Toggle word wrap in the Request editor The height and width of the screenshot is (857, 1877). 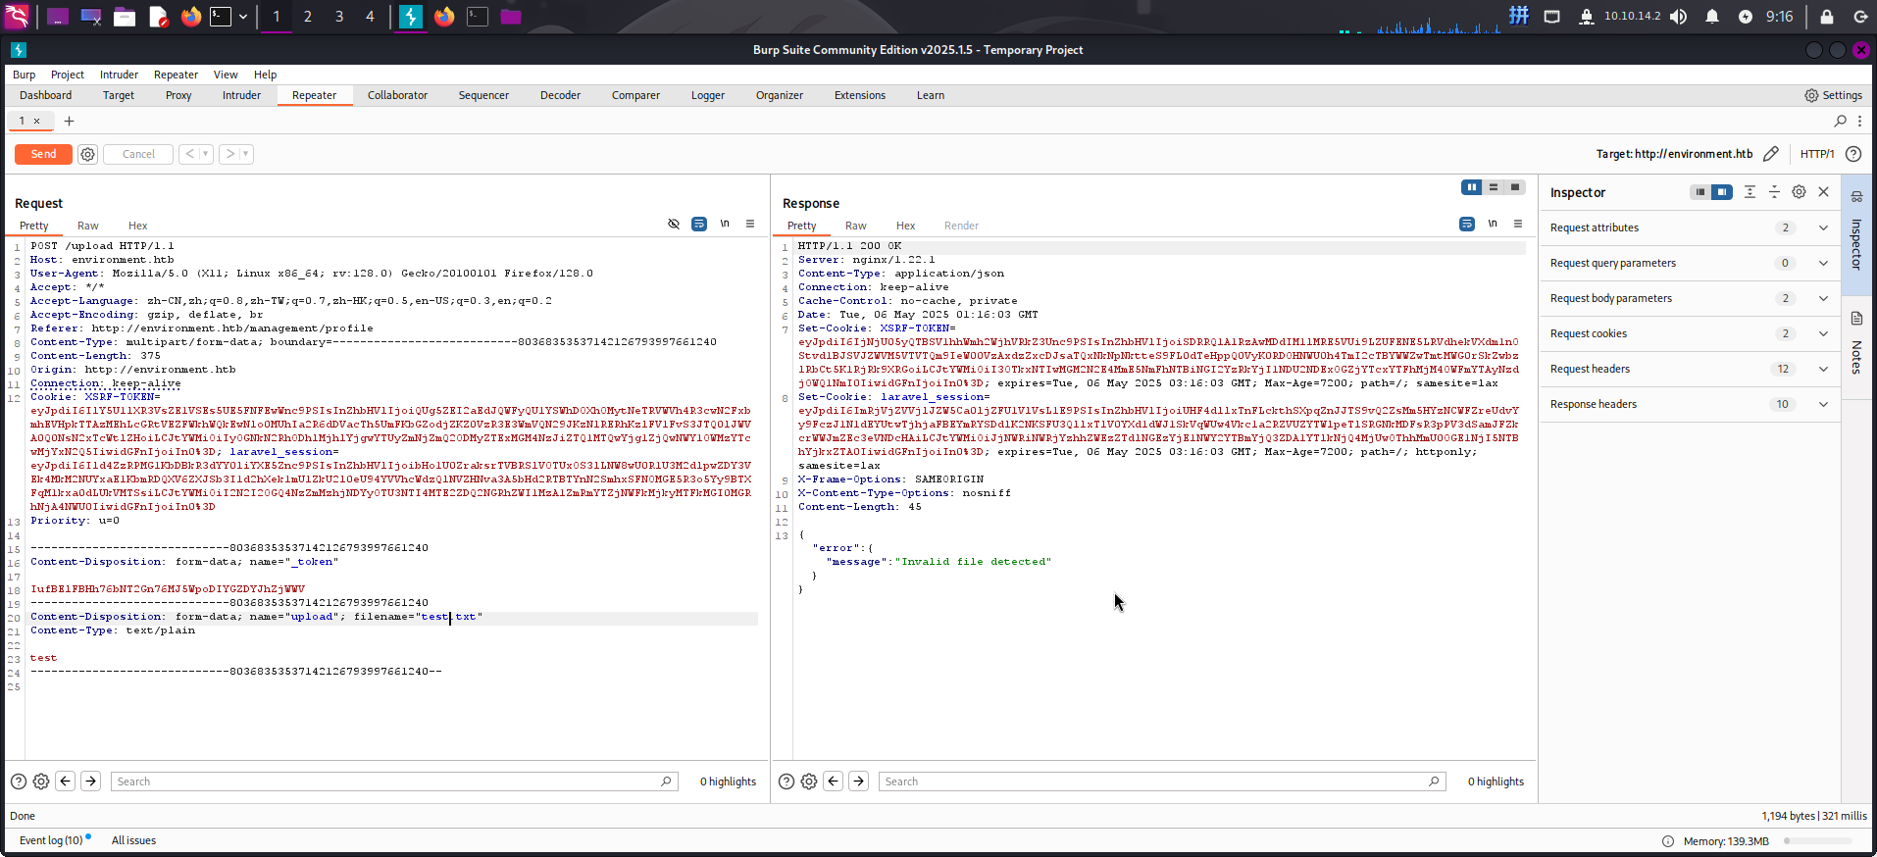coord(699,225)
